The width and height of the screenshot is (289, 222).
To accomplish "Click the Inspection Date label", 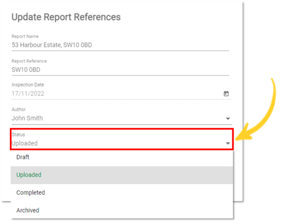I will [28, 85].
